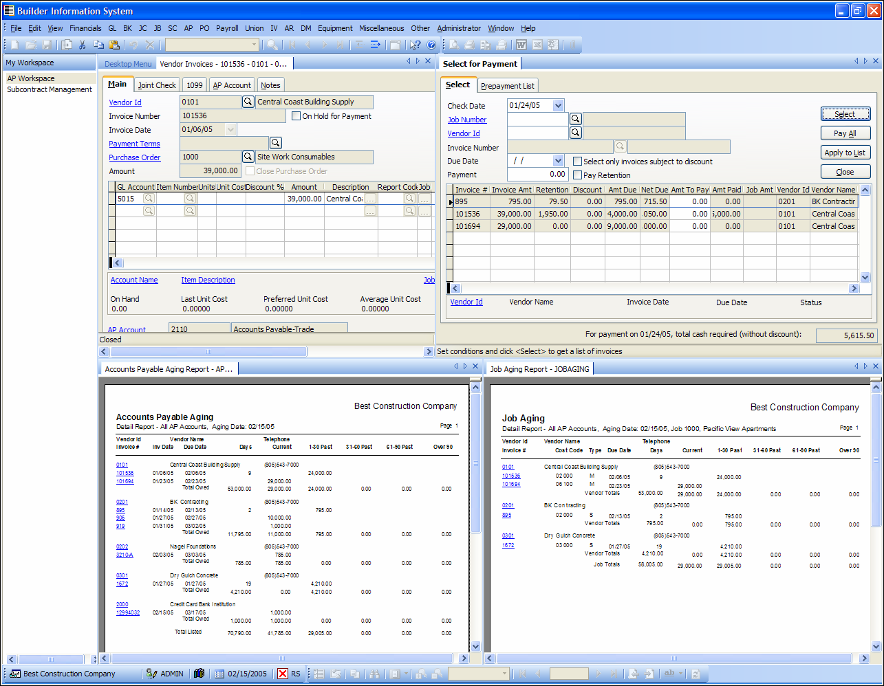Click the GL Account lookup beside 5015
The width and height of the screenshot is (884, 686).
tap(149, 199)
